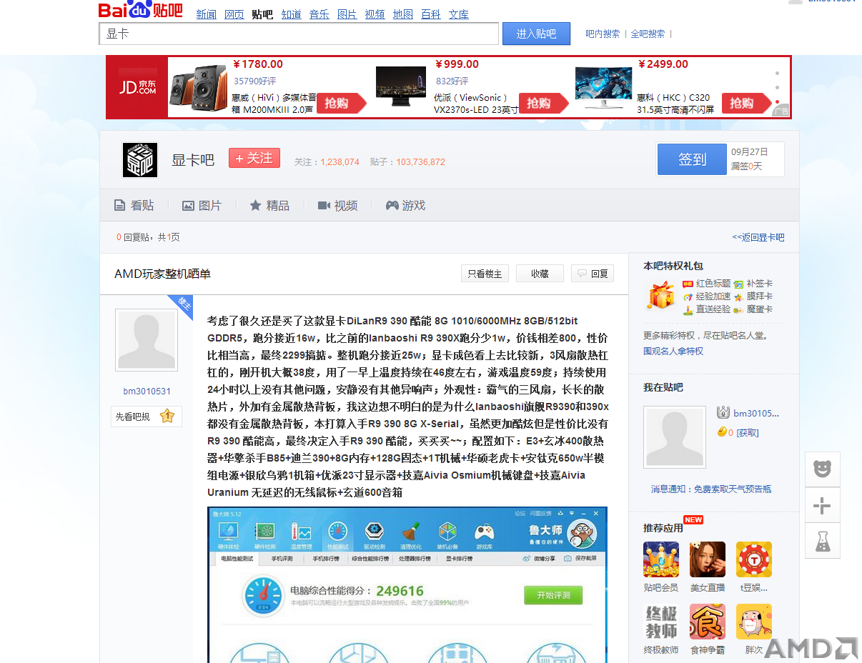Screen dimensions: 862x663
Task: Open the 食神争霸 app icon
Action: pyautogui.click(x=708, y=622)
